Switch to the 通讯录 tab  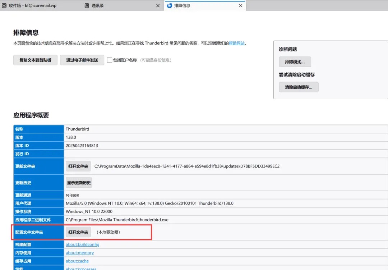click(115, 6)
